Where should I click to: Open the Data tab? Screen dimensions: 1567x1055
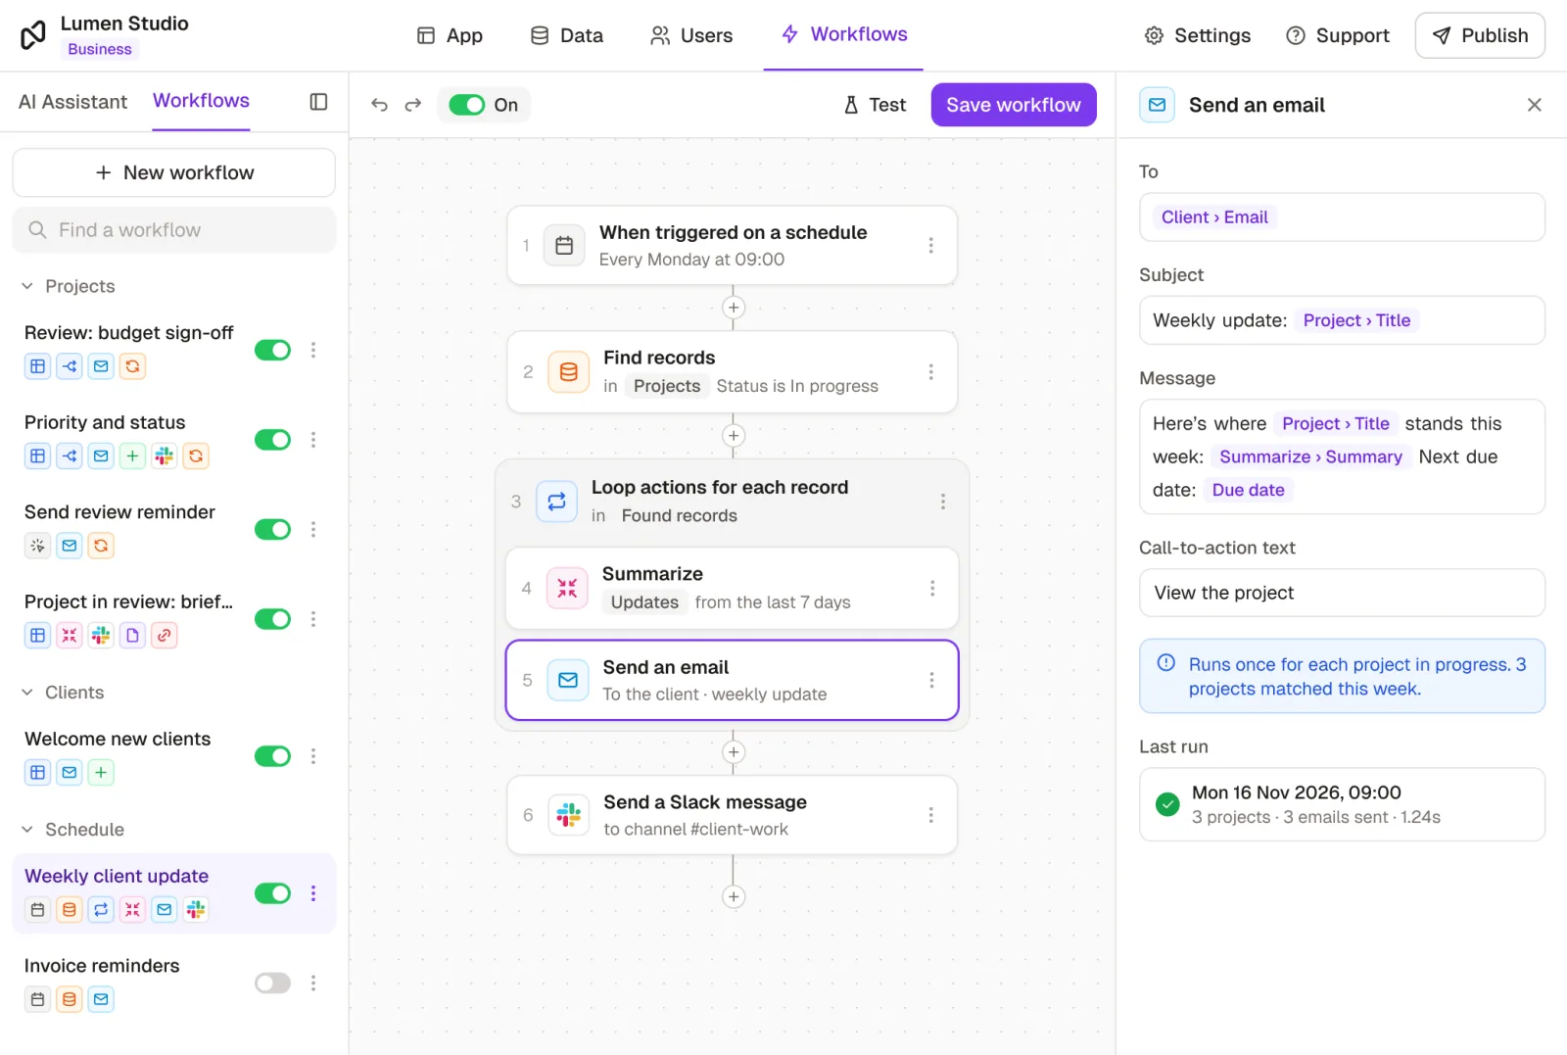[566, 35]
